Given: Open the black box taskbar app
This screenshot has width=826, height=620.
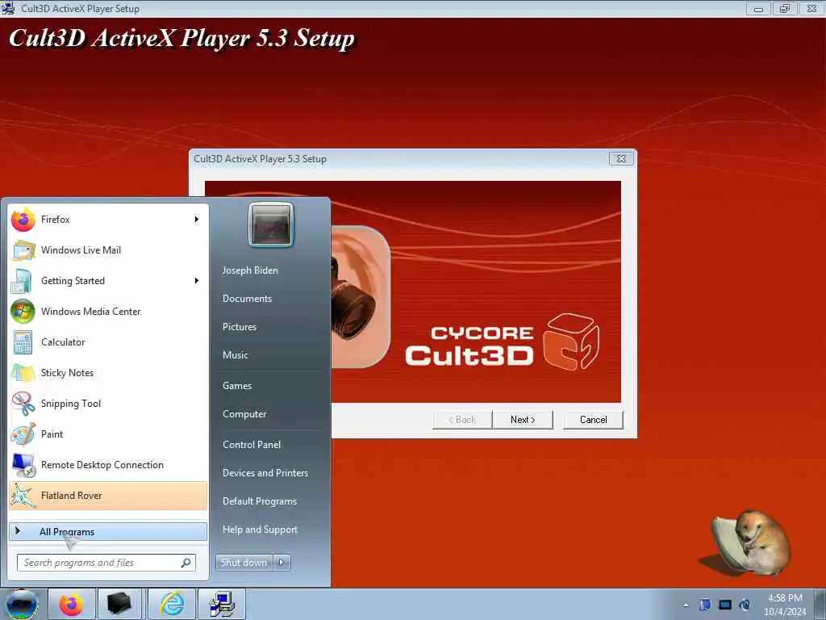Looking at the screenshot, I should [119, 604].
